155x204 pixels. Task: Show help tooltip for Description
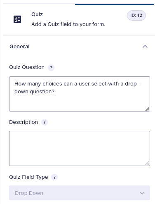click(45, 122)
